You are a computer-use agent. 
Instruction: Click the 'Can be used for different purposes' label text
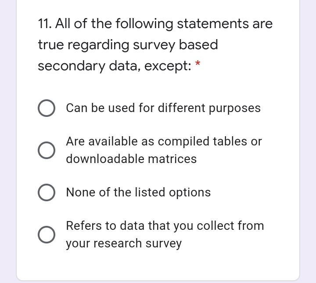pyautogui.click(x=163, y=108)
